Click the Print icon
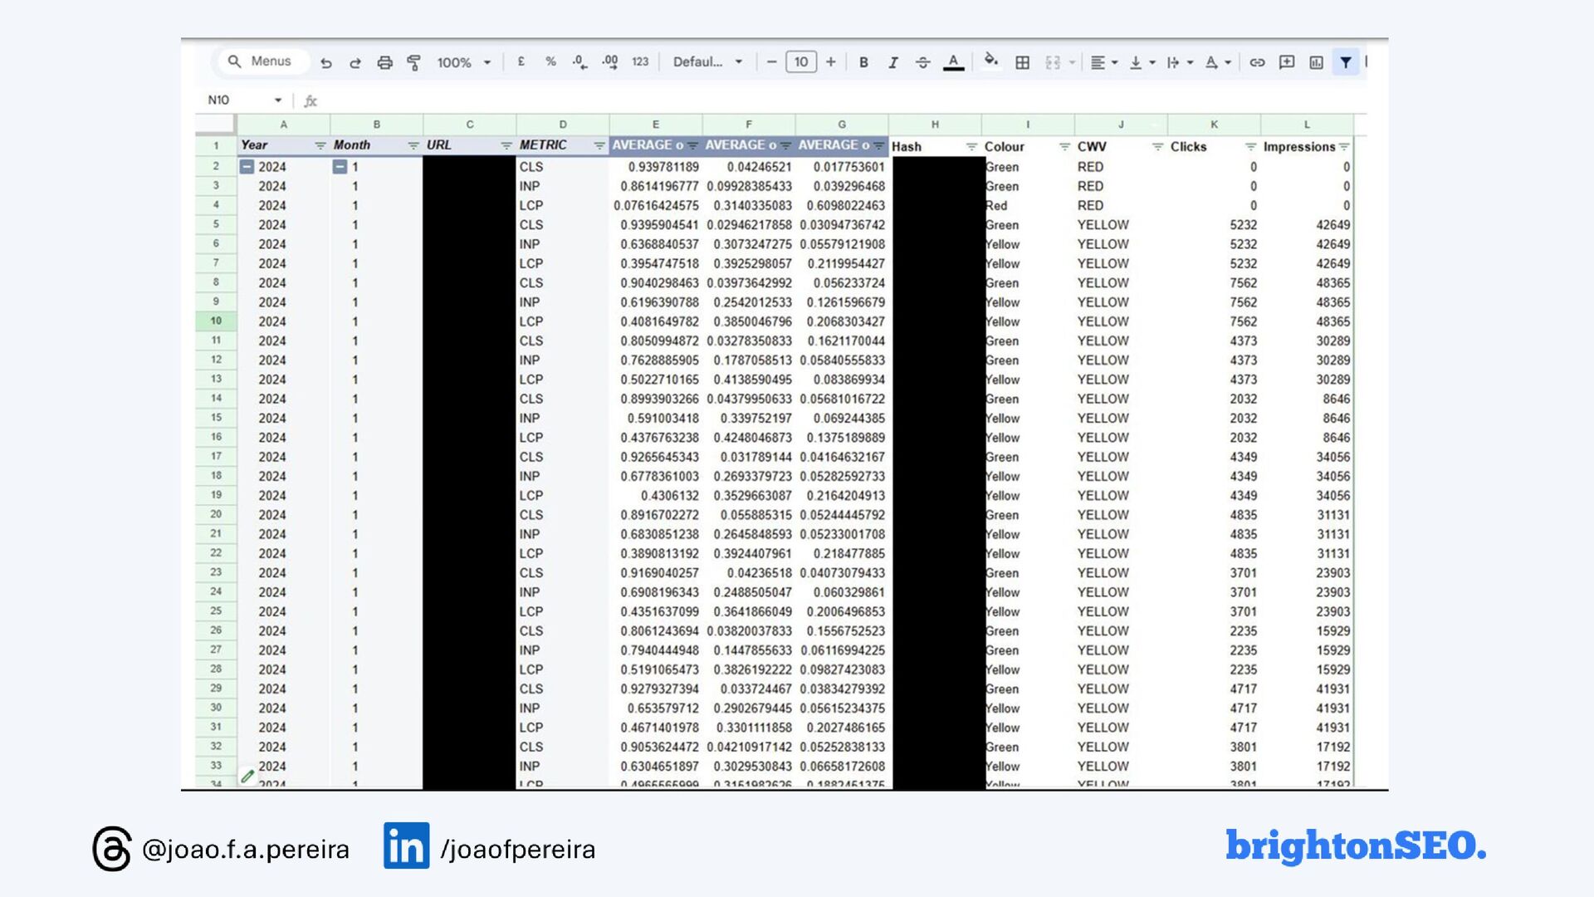Viewport: 1594px width, 897px height. point(384,62)
